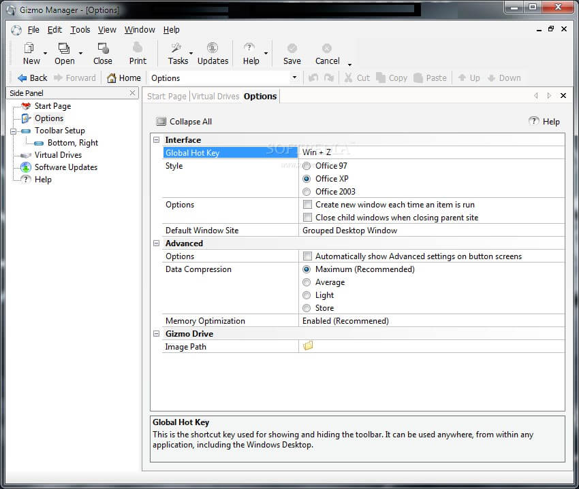The height and width of the screenshot is (489, 579).
Task: Switch to the Start Page tab
Action: (166, 97)
